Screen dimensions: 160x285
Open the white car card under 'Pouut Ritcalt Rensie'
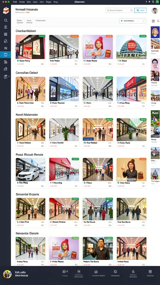31,173
